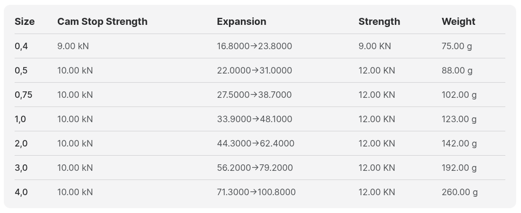
Task: Select the size 1,0 row label
Action: point(21,119)
